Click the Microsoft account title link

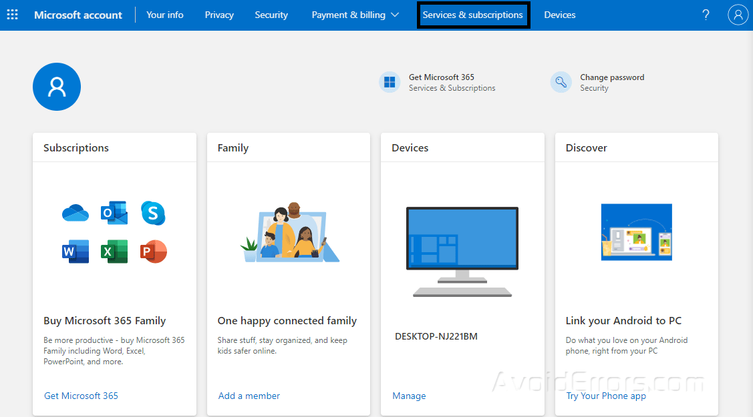78,15
